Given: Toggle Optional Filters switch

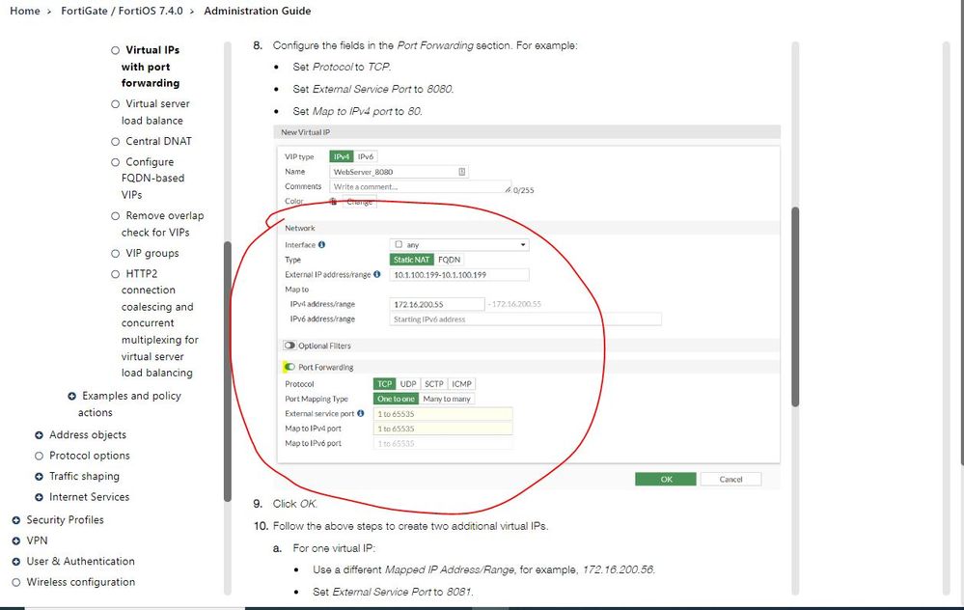Looking at the screenshot, I should click(x=289, y=346).
